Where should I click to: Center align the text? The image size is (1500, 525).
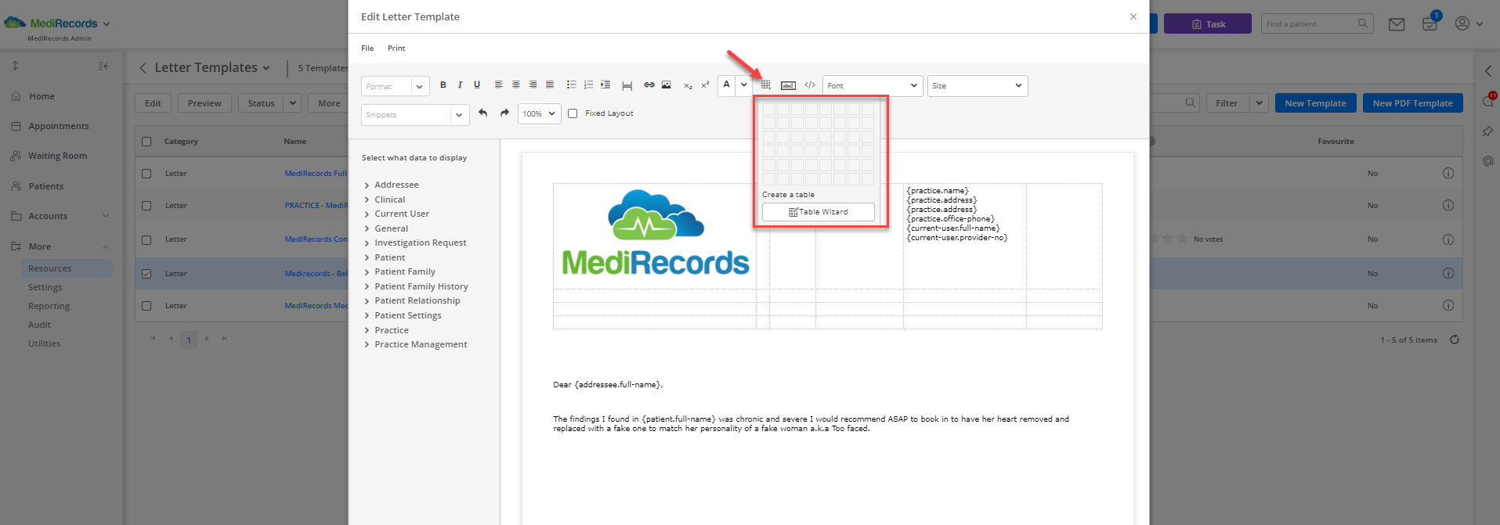(516, 85)
